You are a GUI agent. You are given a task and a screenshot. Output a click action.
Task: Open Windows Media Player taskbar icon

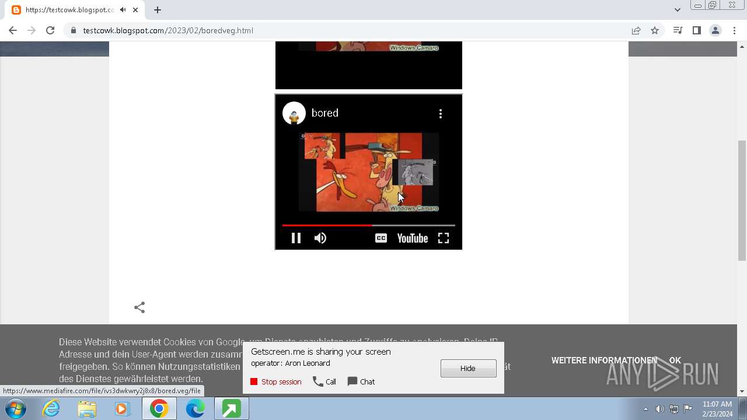[x=123, y=409]
